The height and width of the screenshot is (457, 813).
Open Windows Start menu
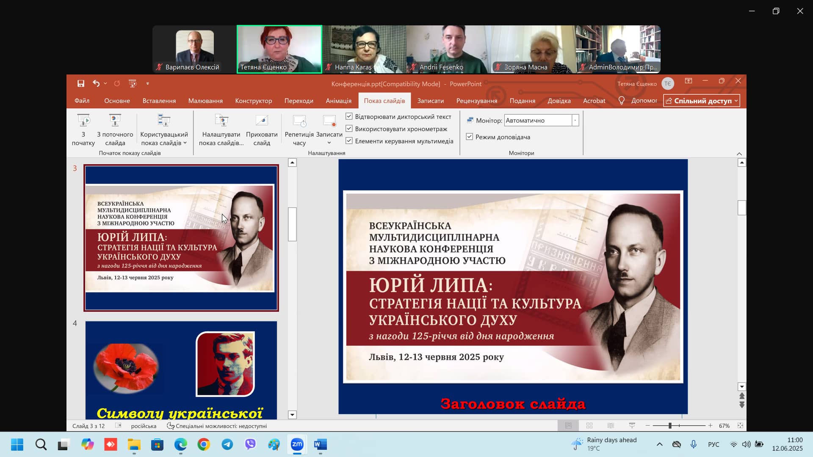[x=17, y=444]
